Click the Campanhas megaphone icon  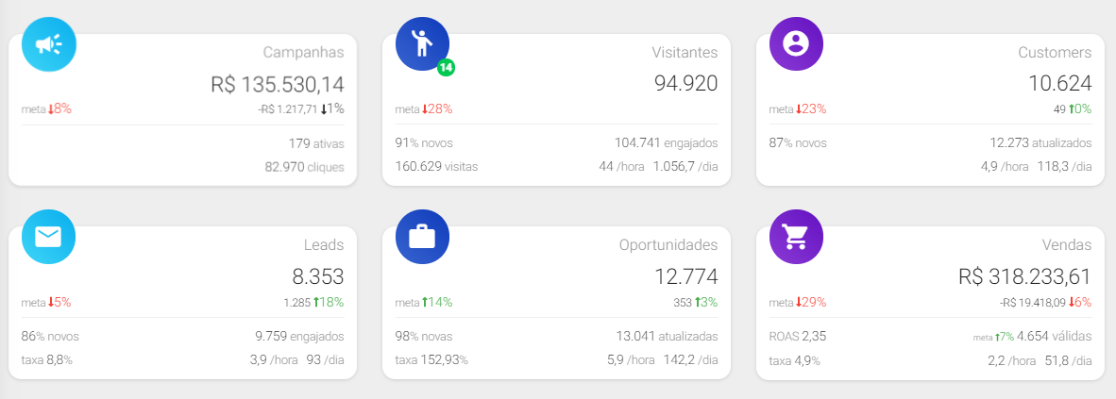pyautogui.click(x=49, y=44)
